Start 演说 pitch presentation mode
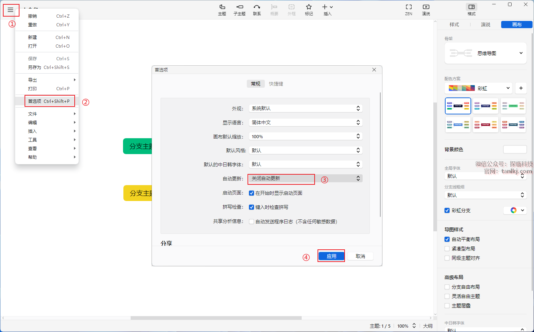534x332 pixels. click(426, 7)
